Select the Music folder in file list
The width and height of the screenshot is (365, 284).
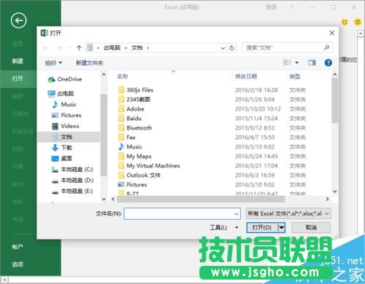[x=130, y=147]
